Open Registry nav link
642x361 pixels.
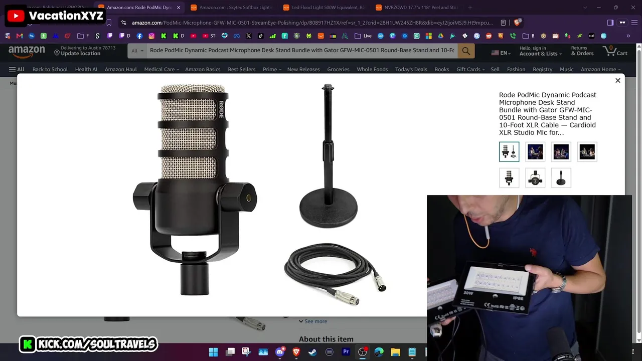pyautogui.click(x=543, y=69)
